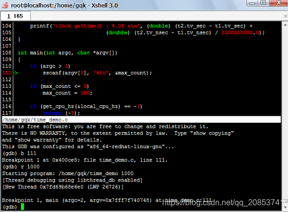Click the Xshell app icon in title bar

point(5,5)
